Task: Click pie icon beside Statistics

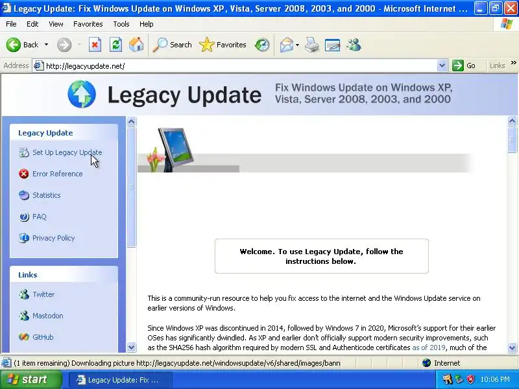Action: [x=24, y=195]
